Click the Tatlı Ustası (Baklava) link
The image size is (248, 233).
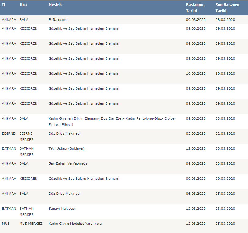click(x=66, y=148)
